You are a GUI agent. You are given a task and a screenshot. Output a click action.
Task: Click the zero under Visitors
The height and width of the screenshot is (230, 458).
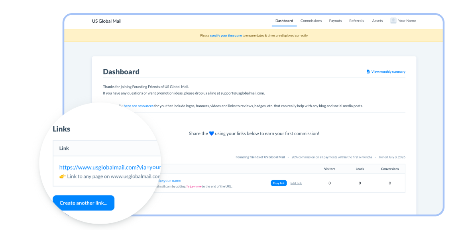pos(330,183)
